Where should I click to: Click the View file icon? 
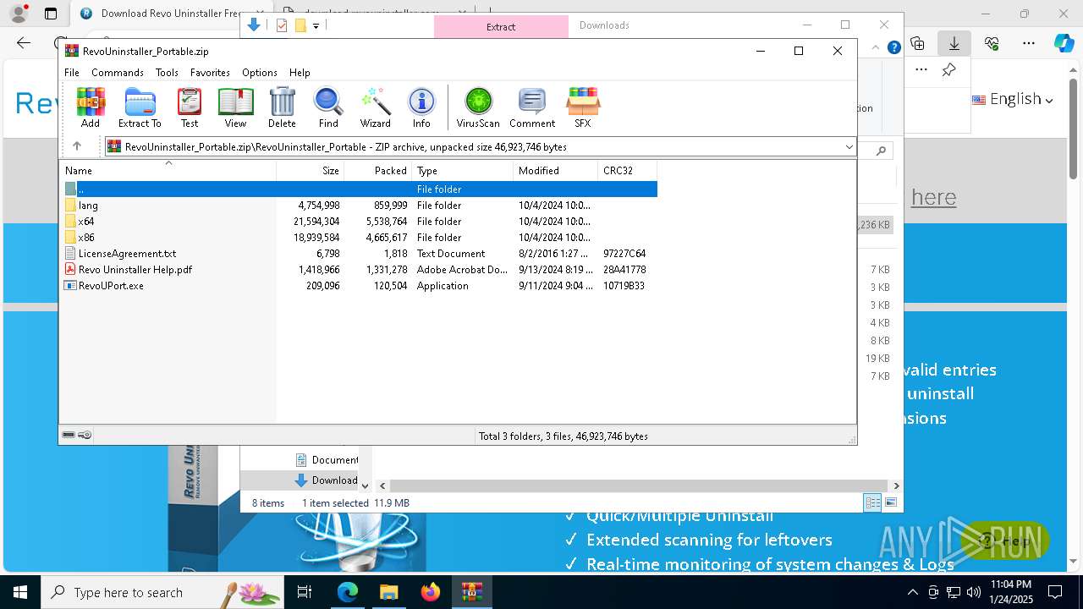(x=235, y=108)
